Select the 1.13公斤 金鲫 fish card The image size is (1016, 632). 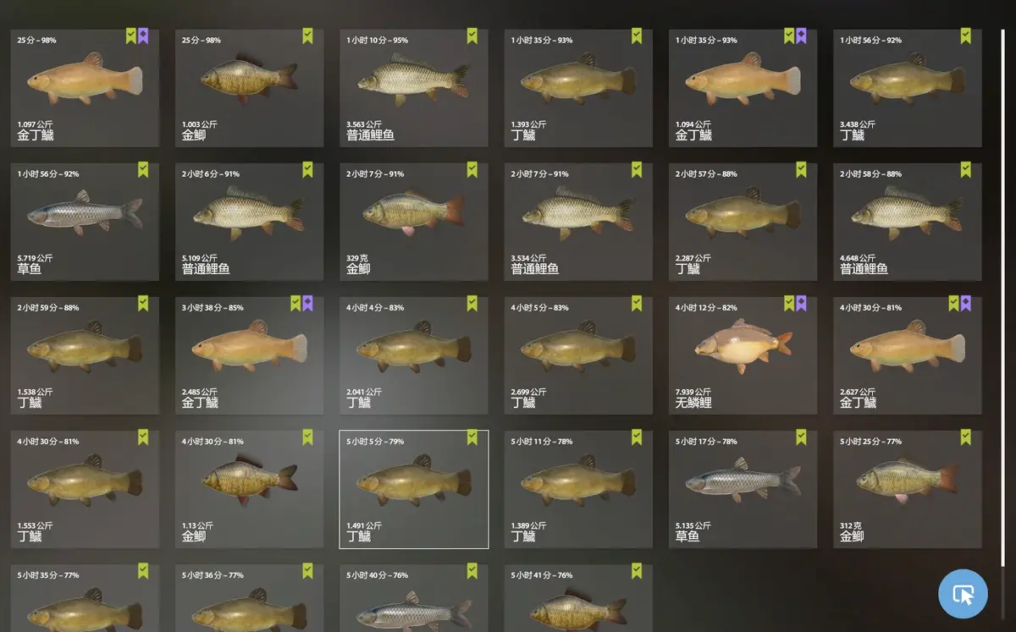click(x=249, y=489)
